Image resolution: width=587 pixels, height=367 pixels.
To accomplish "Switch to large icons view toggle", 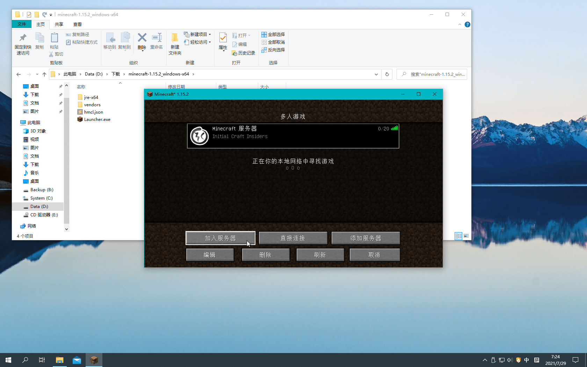I will (466, 236).
